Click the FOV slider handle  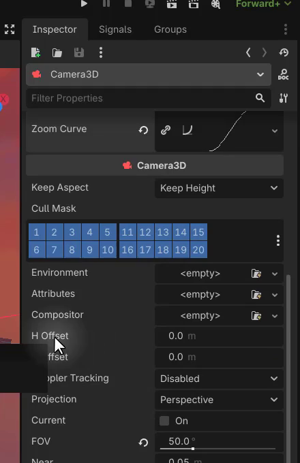click(193, 449)
